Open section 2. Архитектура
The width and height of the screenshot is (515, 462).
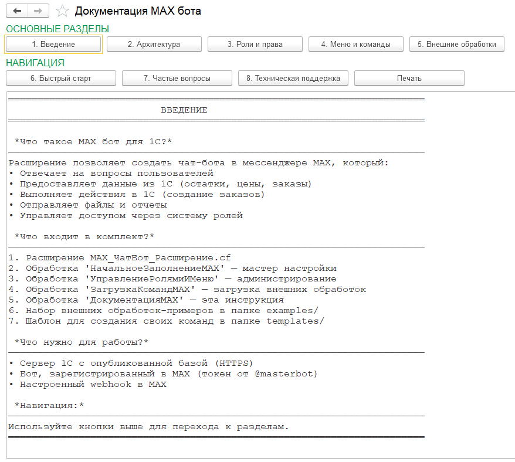coord(154,45)
